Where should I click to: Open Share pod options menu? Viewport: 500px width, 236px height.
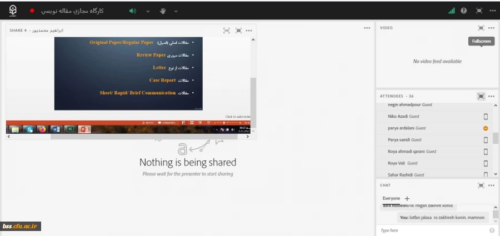pyautogui.click(x=249, y=31)
